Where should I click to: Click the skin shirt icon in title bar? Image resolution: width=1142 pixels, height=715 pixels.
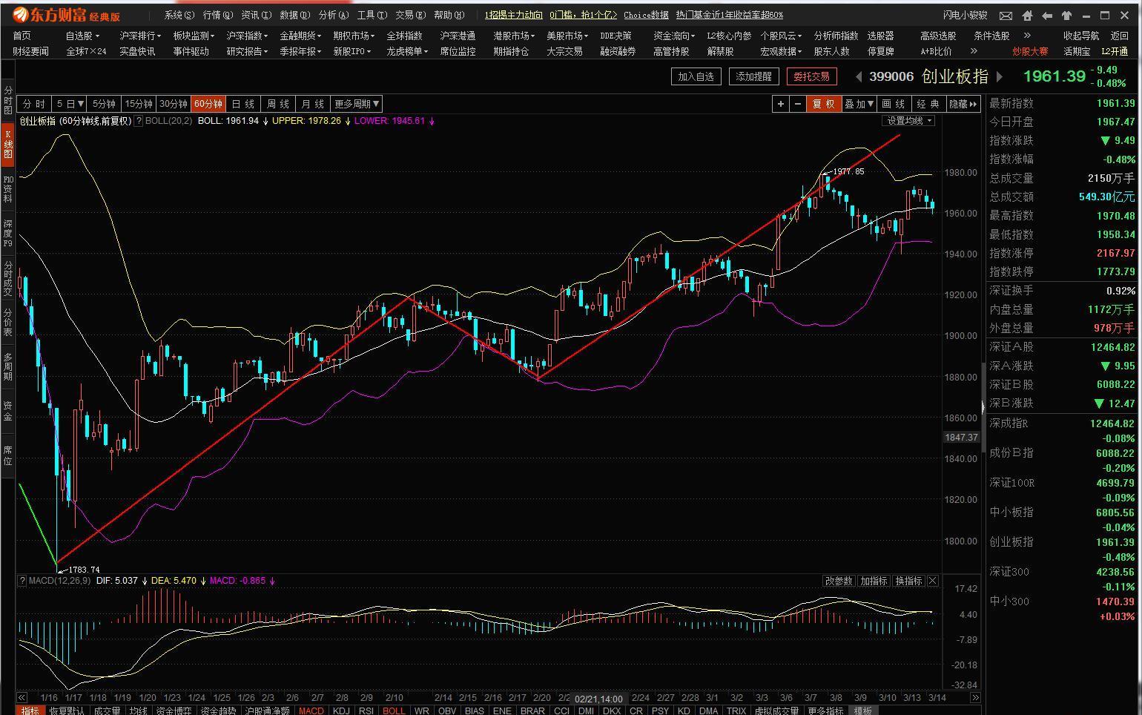coord(1066,15)
